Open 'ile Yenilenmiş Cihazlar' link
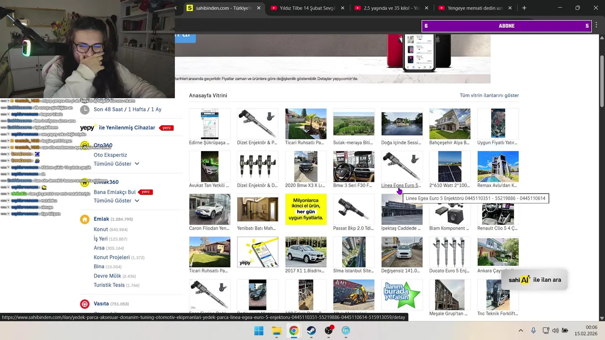The image size is (605, 340). click(x=127, y=127)
